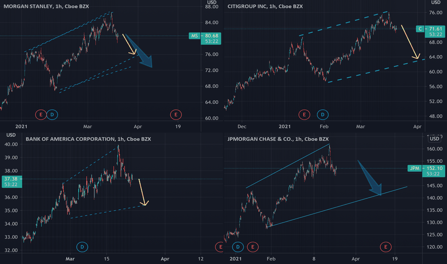Click 120.00 on JPMorgan's price scale
Screen dimensions: 447x264
[x=435, y=247]
